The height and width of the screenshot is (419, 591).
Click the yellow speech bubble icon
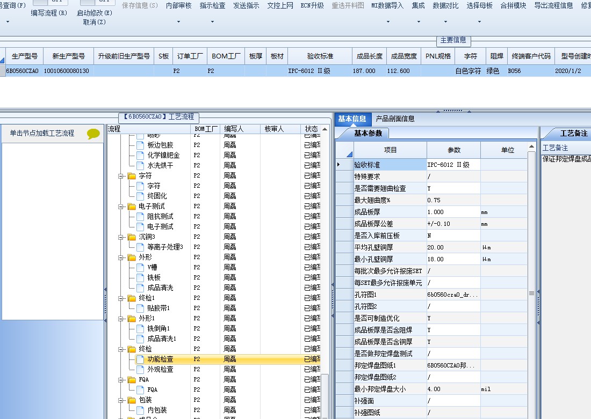93,134
